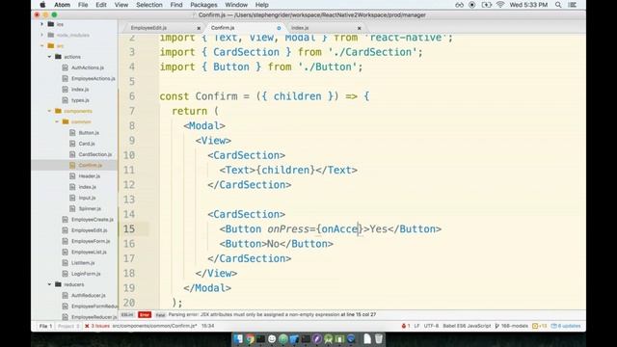Click the glasses icon in the menu bar

pos(459,5)
